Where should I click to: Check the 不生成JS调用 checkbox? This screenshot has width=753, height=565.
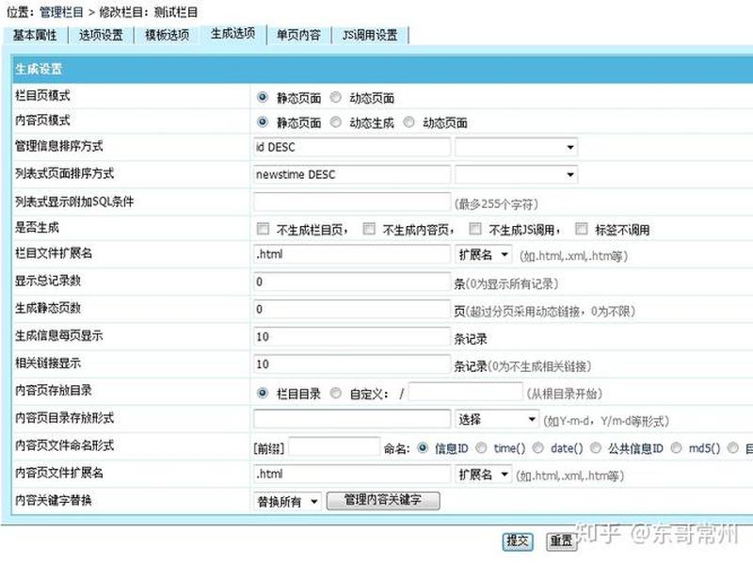[x=475, y=228]
